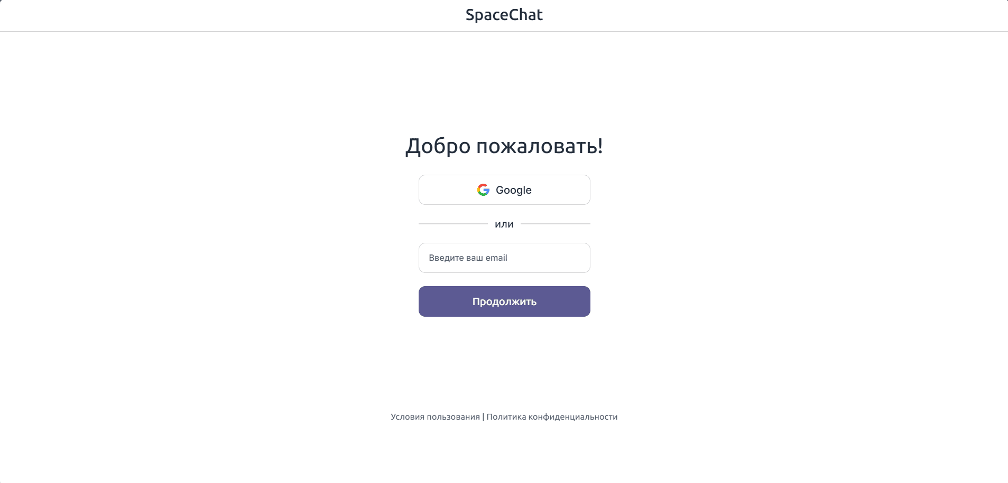Click the word "конфиденциальности" in the footer
Image resolution: width=1008 pixels, height=483 pixels.
tap(573, 417)
